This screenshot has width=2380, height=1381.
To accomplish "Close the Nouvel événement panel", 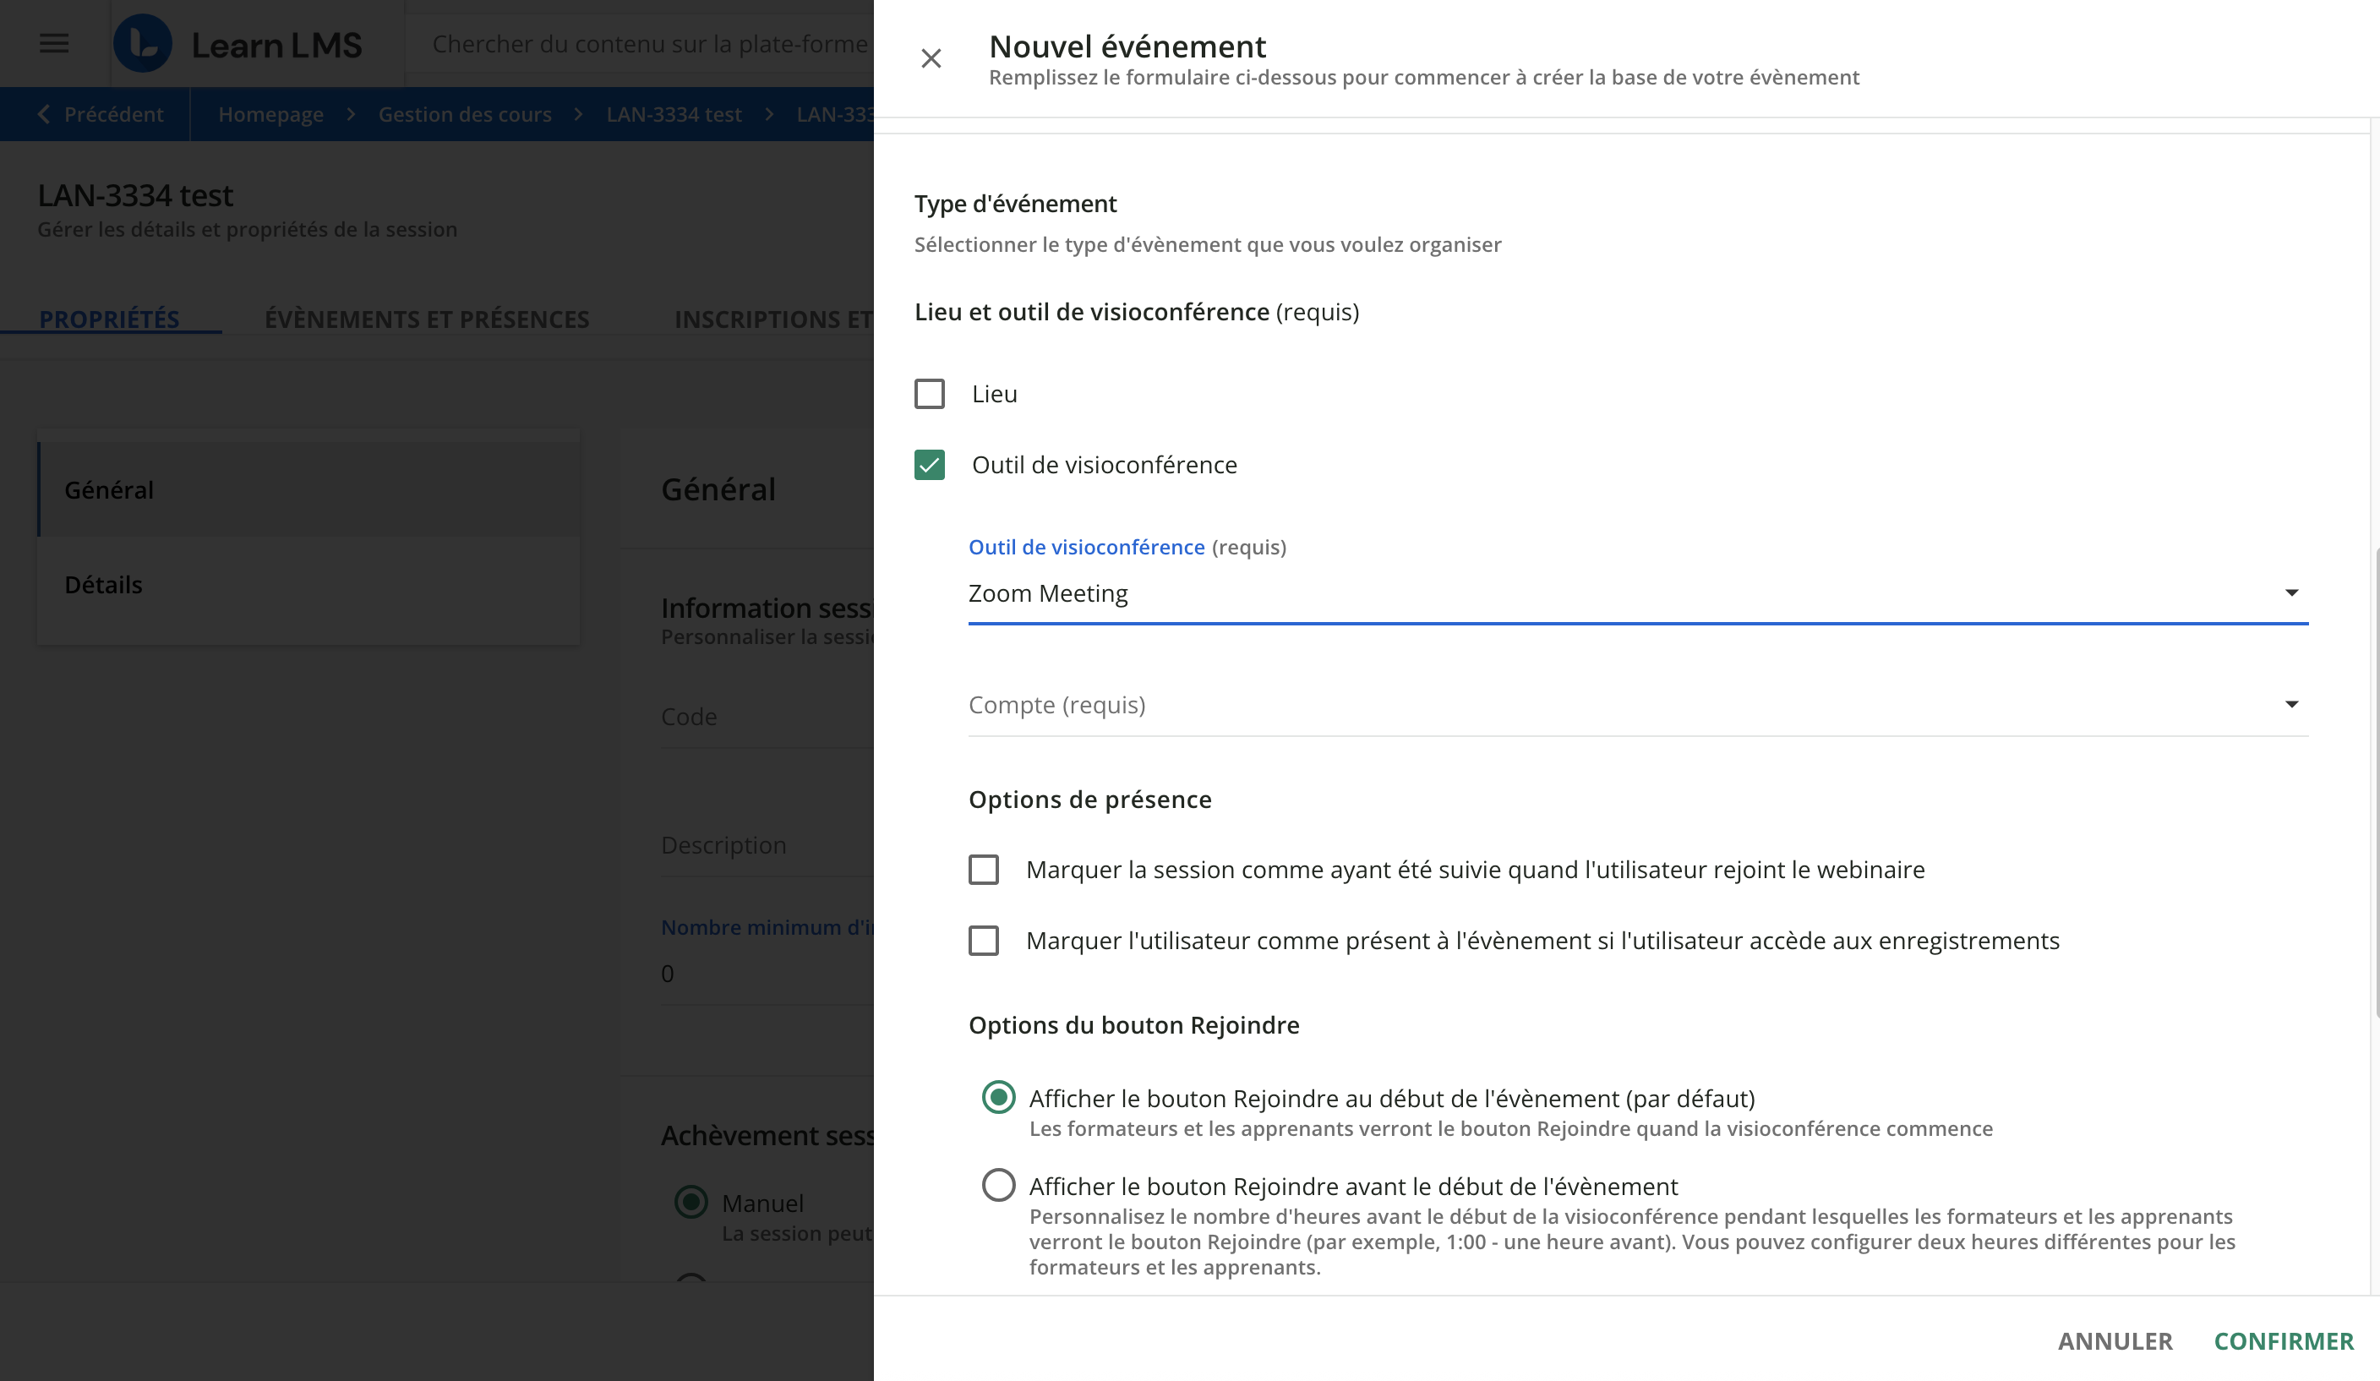I will coord(931,58).
